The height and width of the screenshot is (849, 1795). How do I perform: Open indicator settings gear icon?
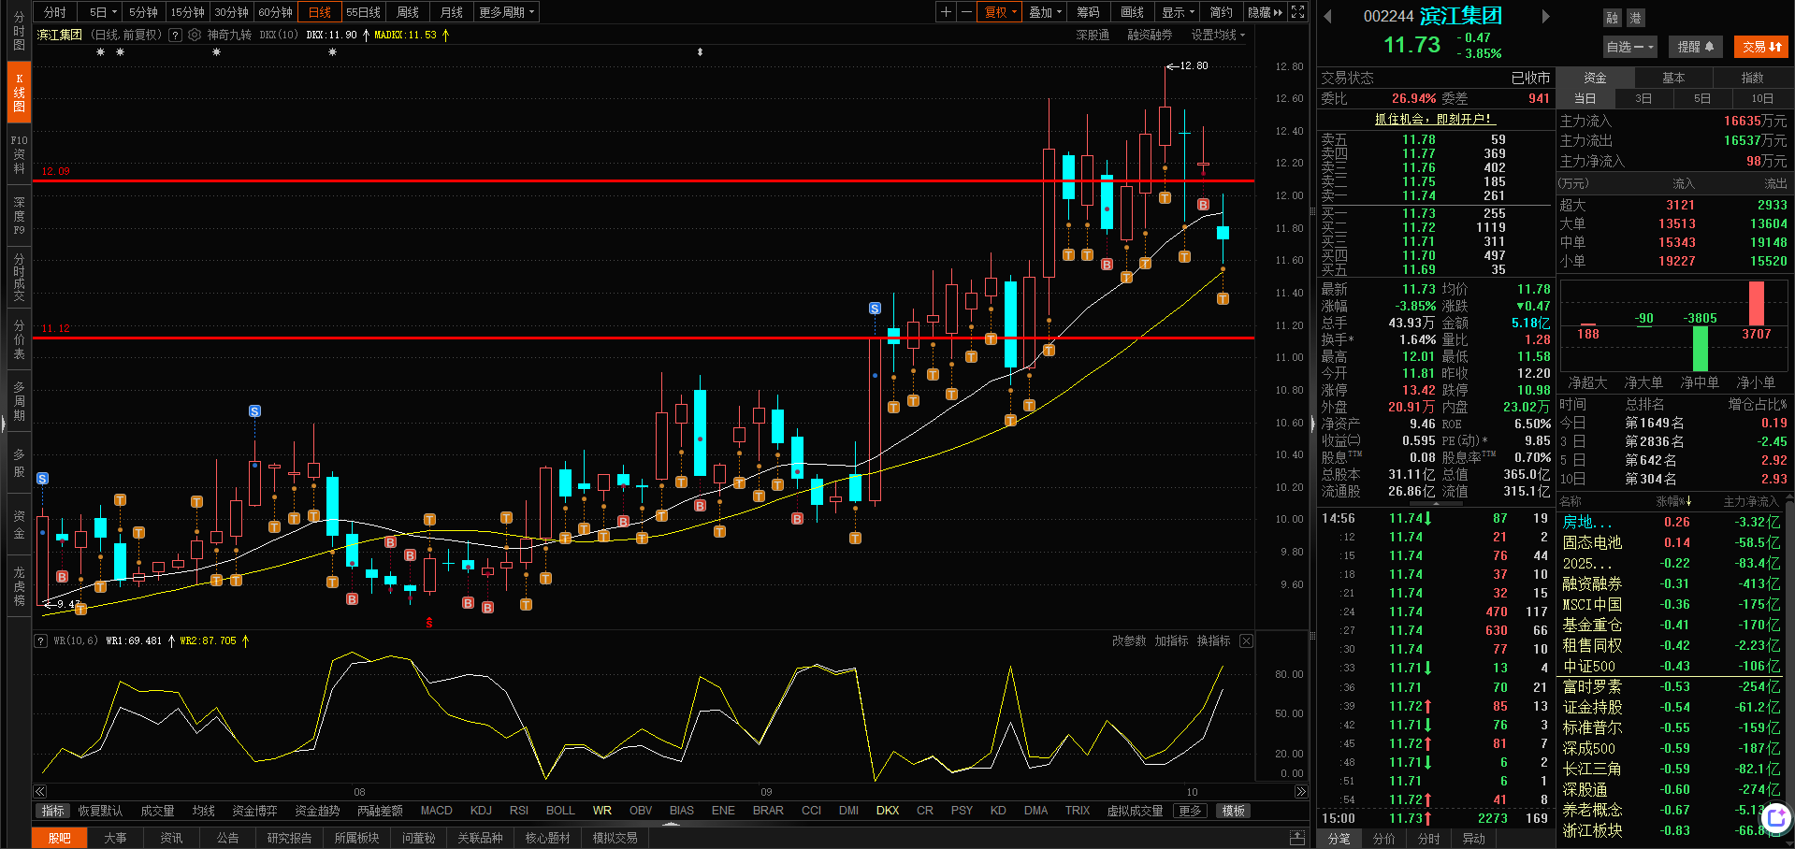195,35
